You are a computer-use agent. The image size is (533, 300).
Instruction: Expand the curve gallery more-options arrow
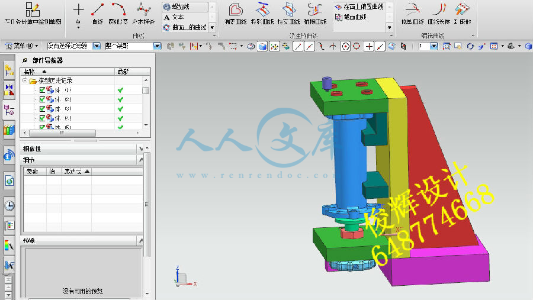(x=213, y=28)
